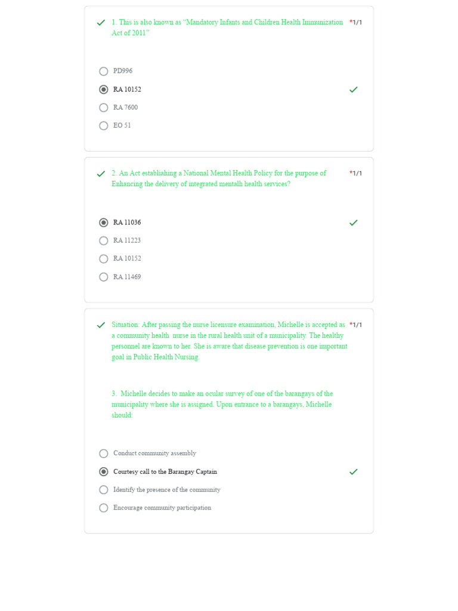Select the PD996 radio option
The height and width of the screenshot is (611, 458).
click(x=104, y=72)
